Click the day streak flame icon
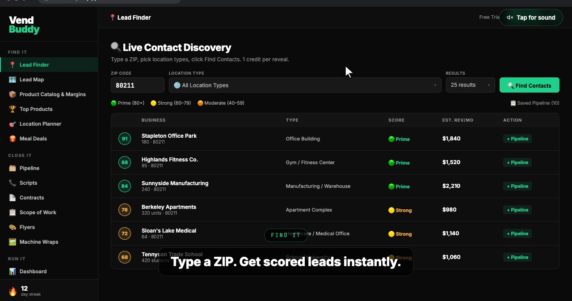This screenshot has width=572, height=301. [x=13, y=292]
